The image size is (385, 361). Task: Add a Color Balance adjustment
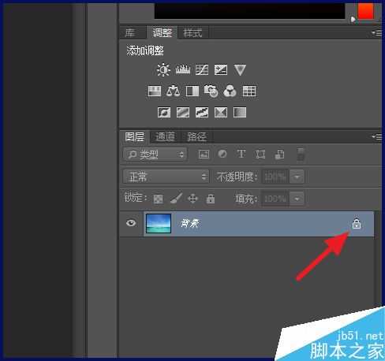[x=173, y=91]
